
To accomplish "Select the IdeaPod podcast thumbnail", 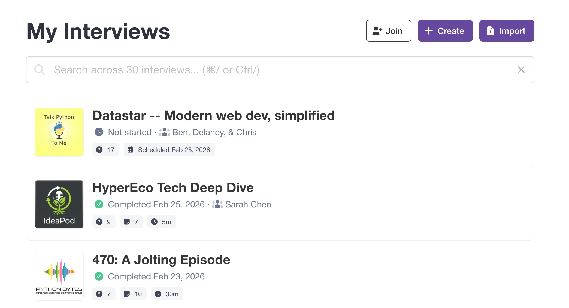I will [59, 204].
